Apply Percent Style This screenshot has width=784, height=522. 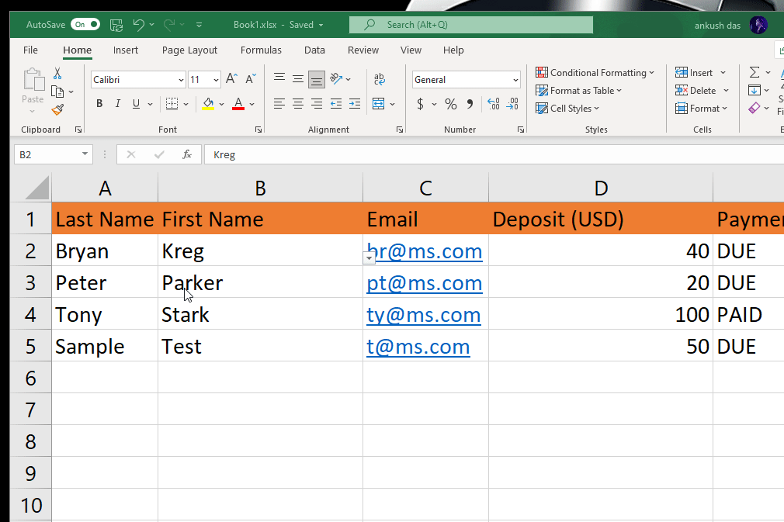pos(451,104)
